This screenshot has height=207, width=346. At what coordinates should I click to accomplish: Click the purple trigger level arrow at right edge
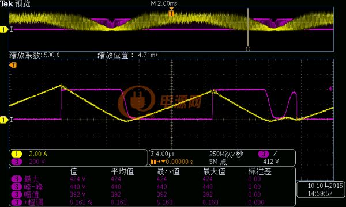tap(330, 89)
